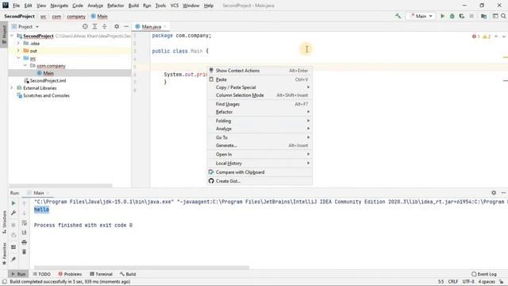Toggle scroll to end in Run console

25,233
